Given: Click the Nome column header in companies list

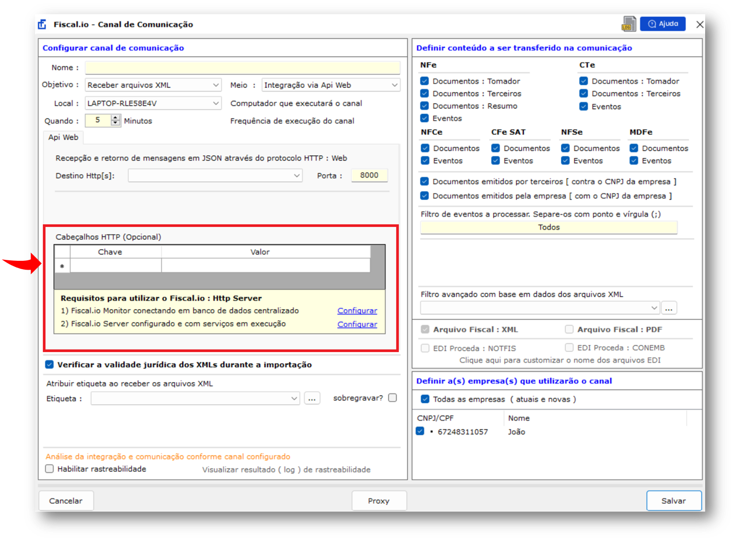Looking at the screenshot, I should (519, 418).
